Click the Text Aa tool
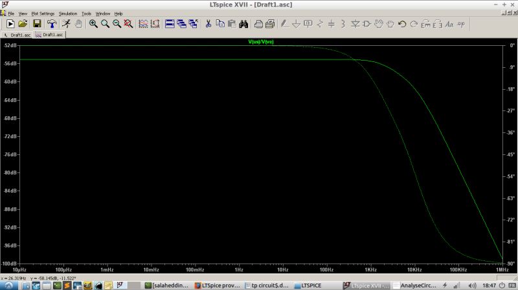Screen dimensions: 518x290 click(449, 24)
